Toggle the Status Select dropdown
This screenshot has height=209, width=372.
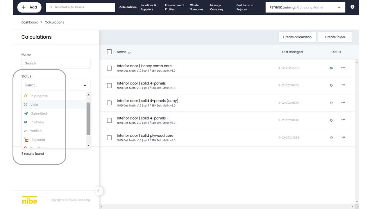click(56, 85)
